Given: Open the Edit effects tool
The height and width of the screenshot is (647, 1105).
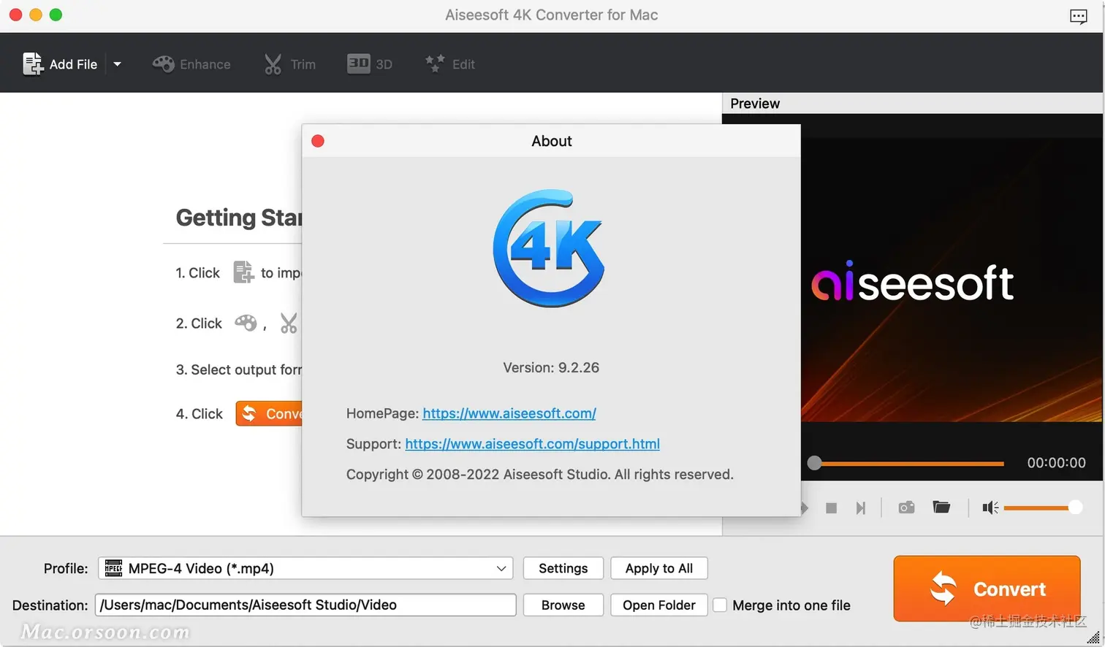Looking at the screenshot, I should pyautogui.click(x=450, y=64).
